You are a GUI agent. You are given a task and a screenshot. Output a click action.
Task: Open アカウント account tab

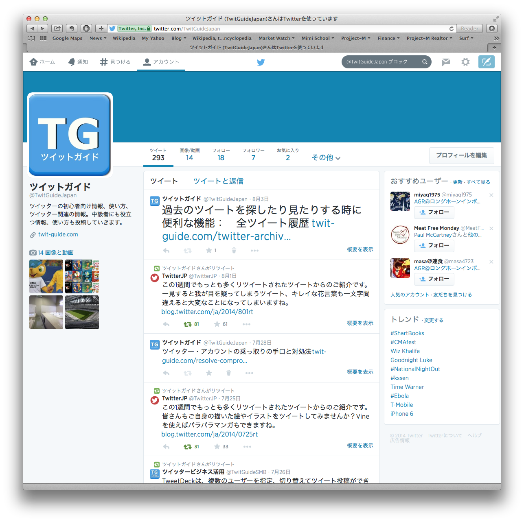click(161, 62)
